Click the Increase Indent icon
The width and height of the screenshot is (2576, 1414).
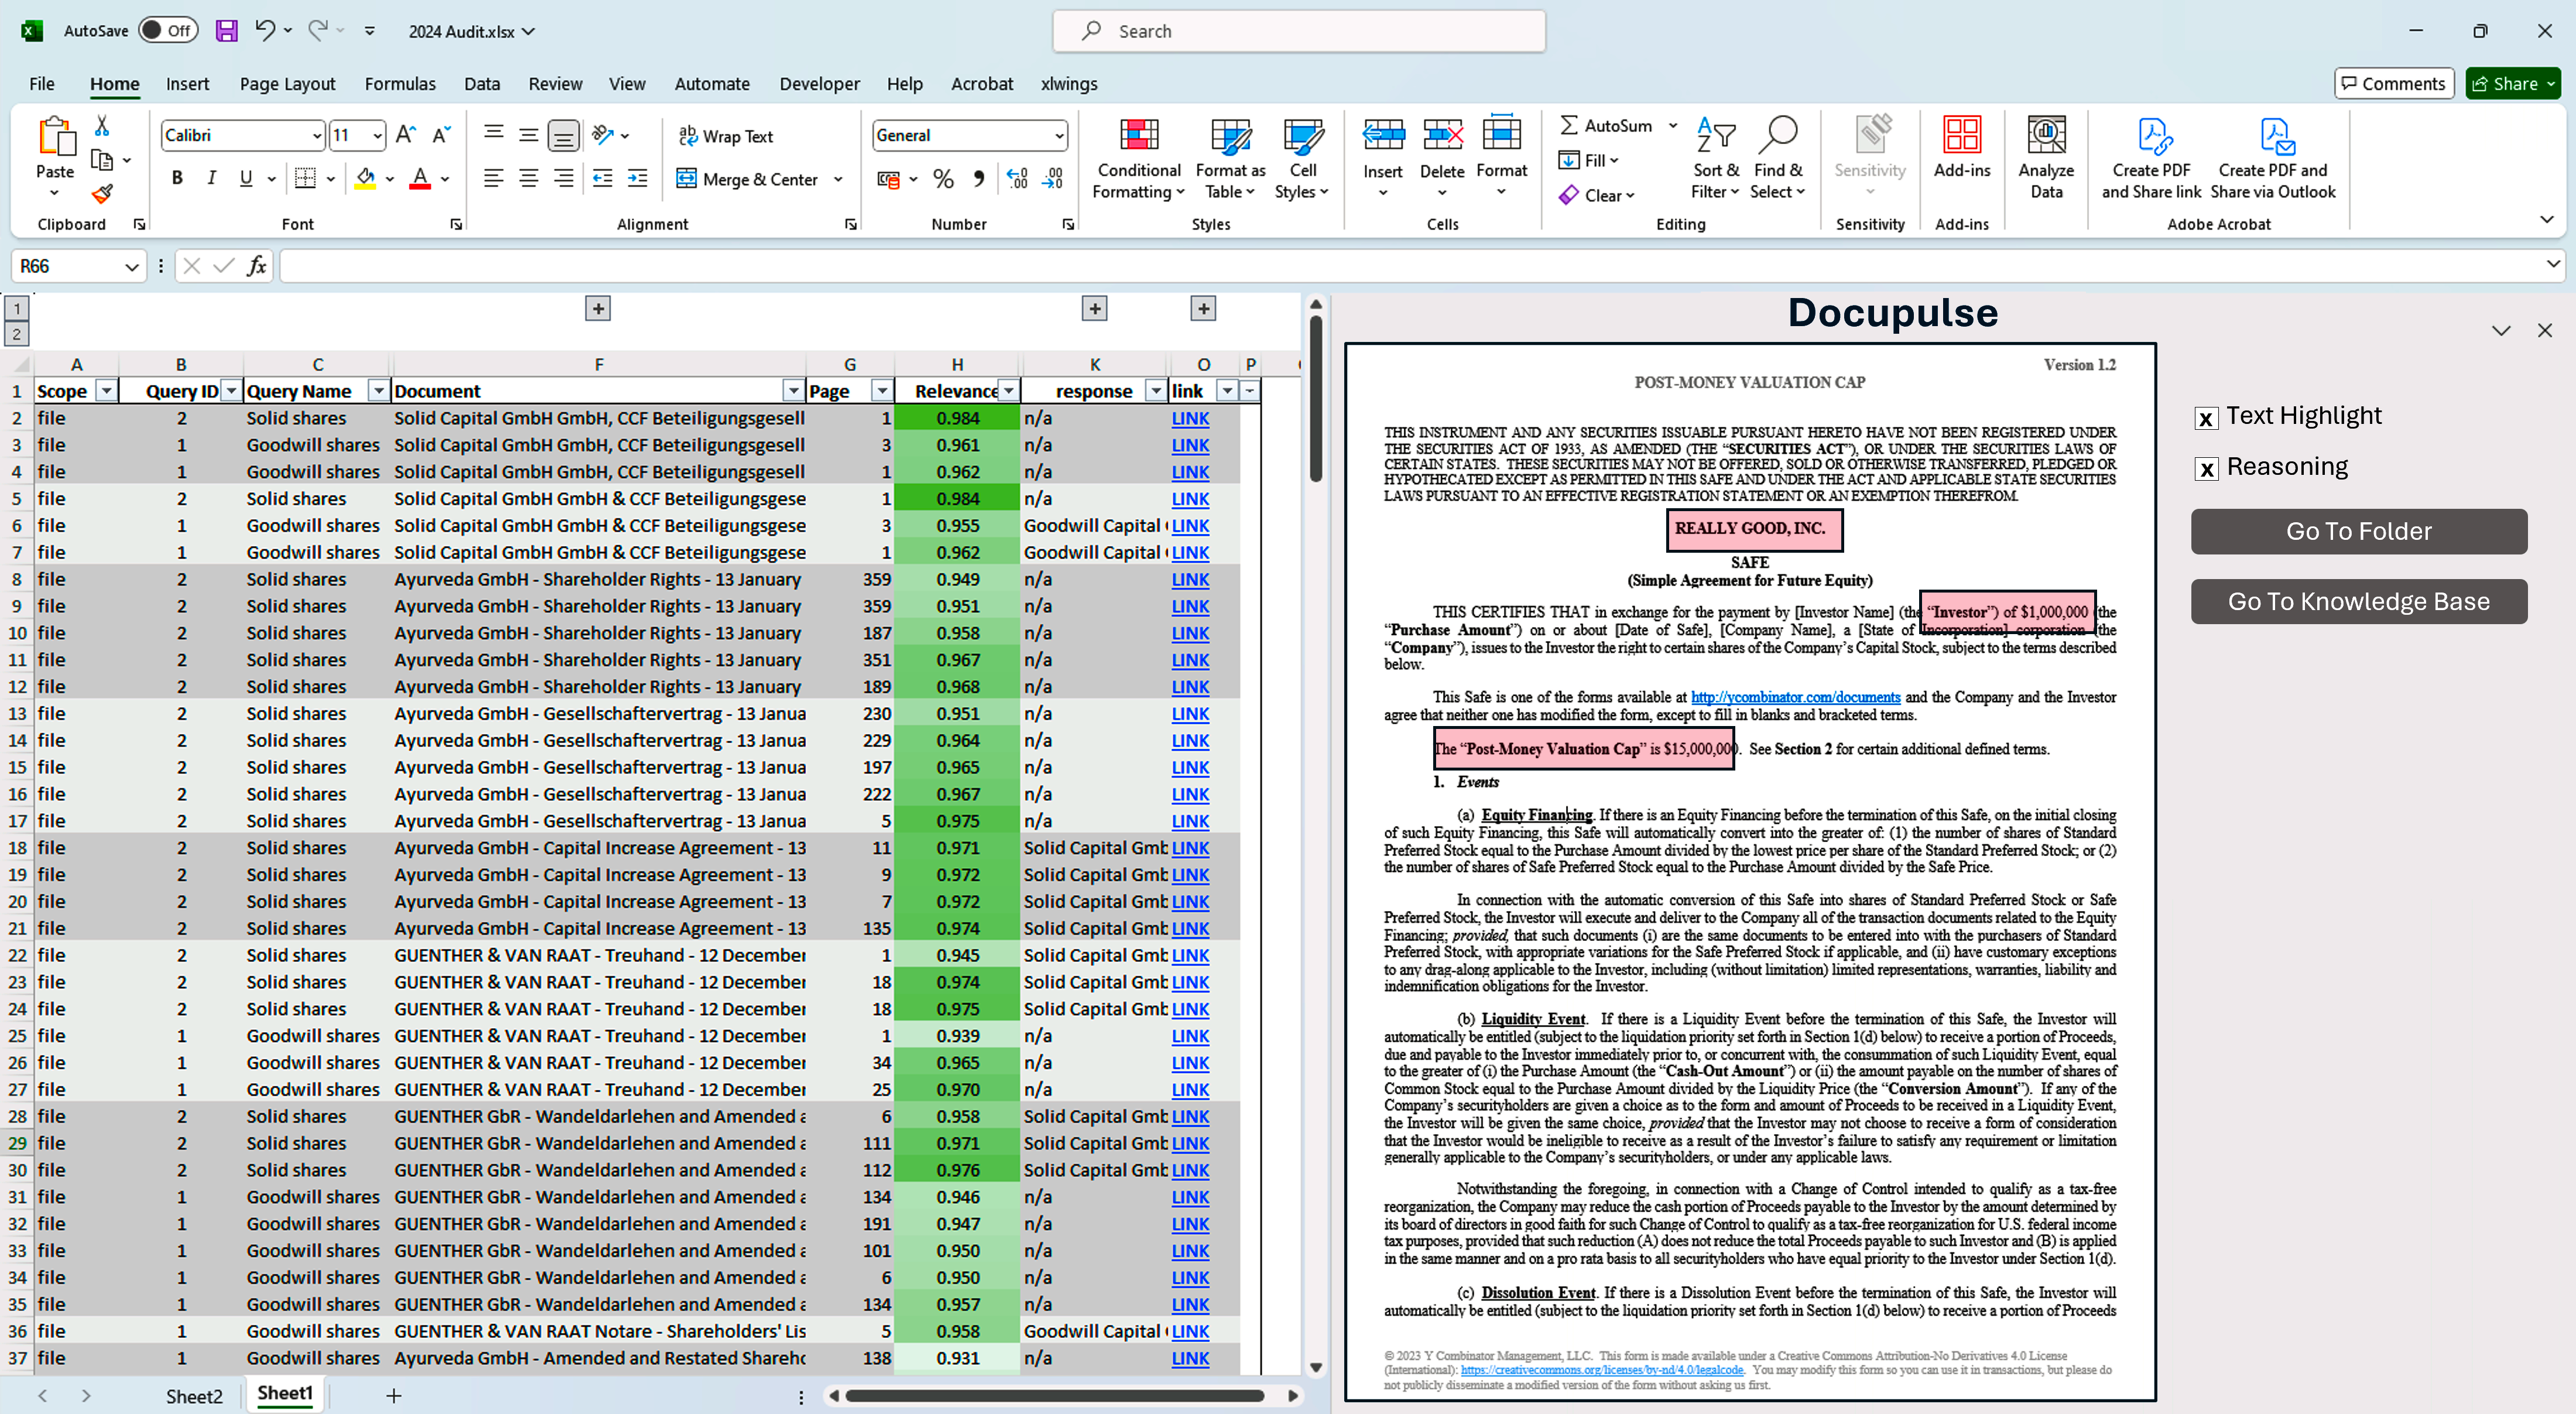pyautogui.click(x=637, y=179)
